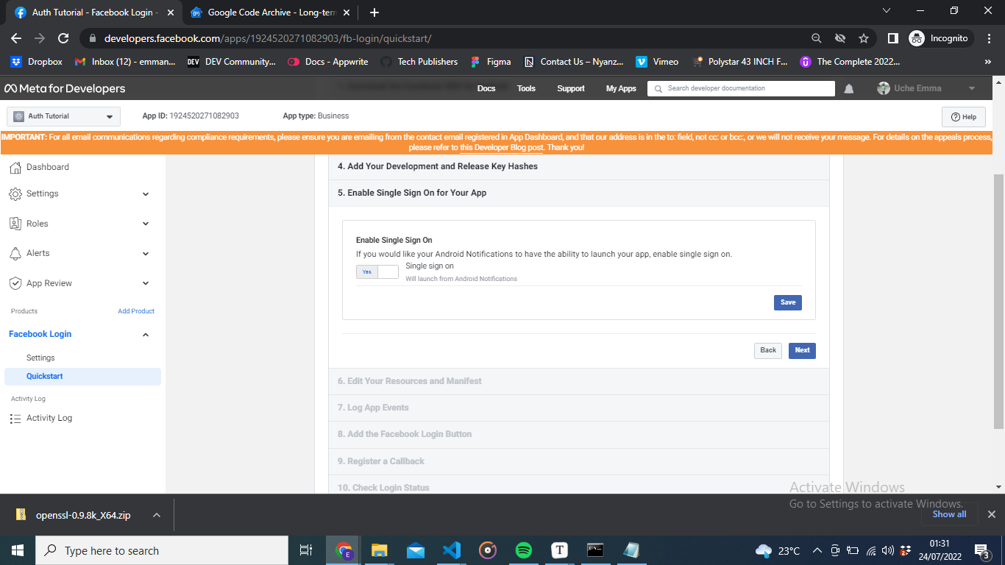1005x565 pixels.
Task: Click the Roles icon in sidebar
Action: pyautogui.click(x=15, y=224)
